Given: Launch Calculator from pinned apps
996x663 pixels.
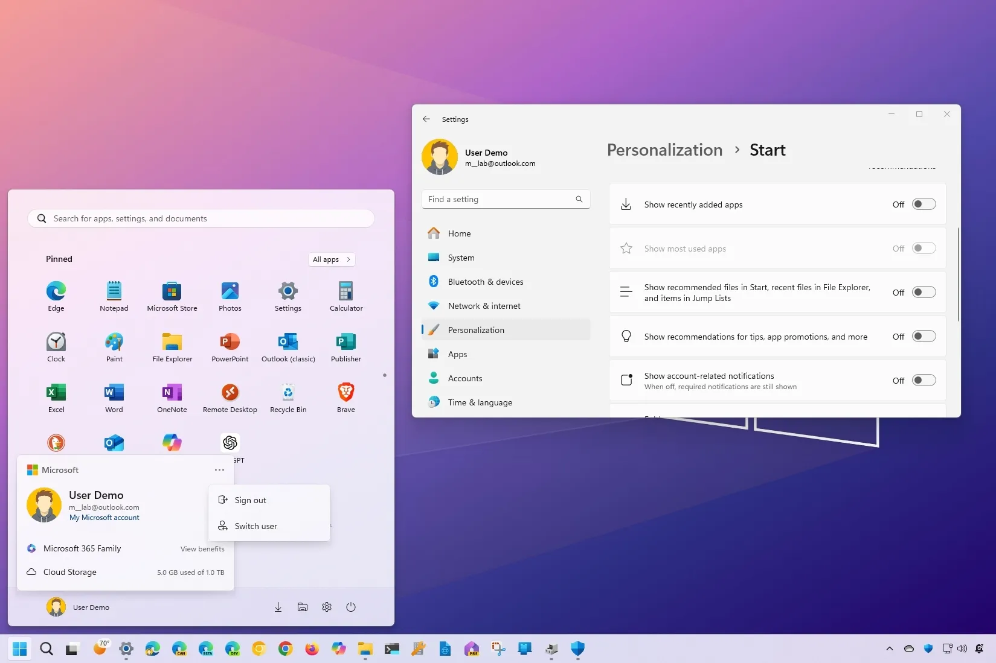Looking at the screenshot, I should coord(346,296).
